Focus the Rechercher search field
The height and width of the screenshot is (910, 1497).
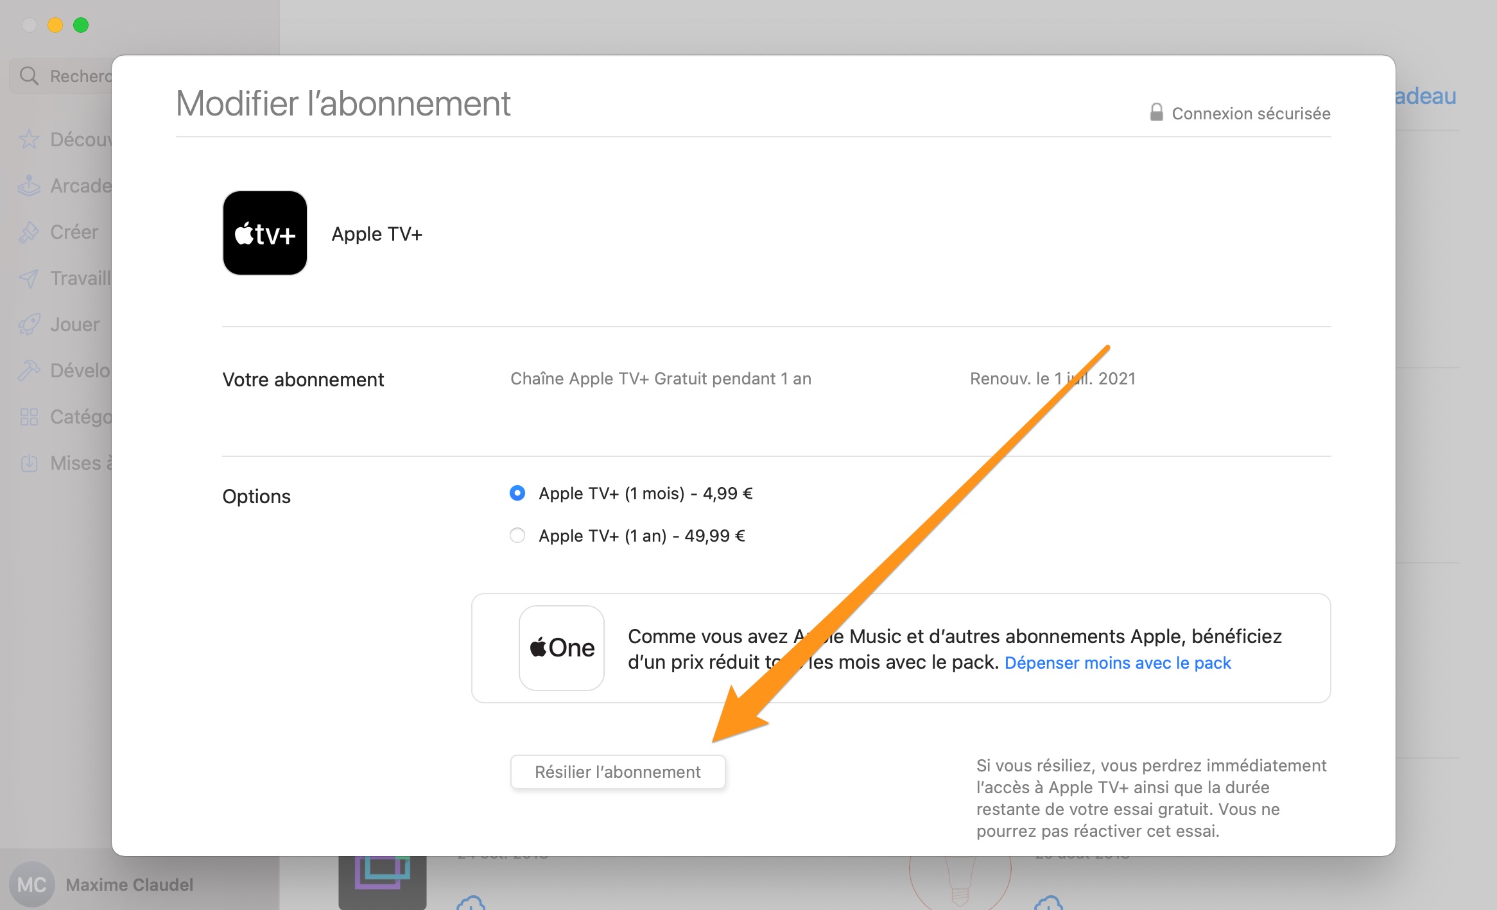(61, 76)
